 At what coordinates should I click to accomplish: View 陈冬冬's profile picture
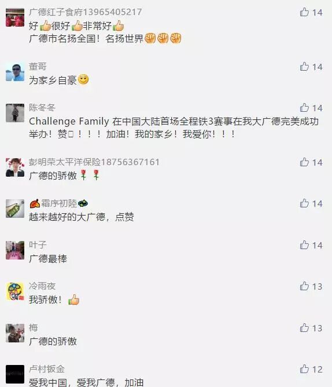(x=15, y=113)
